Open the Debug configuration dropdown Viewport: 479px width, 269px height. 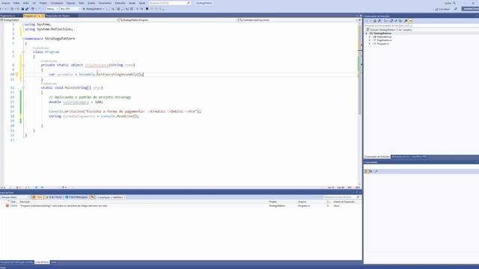point(52,9)
